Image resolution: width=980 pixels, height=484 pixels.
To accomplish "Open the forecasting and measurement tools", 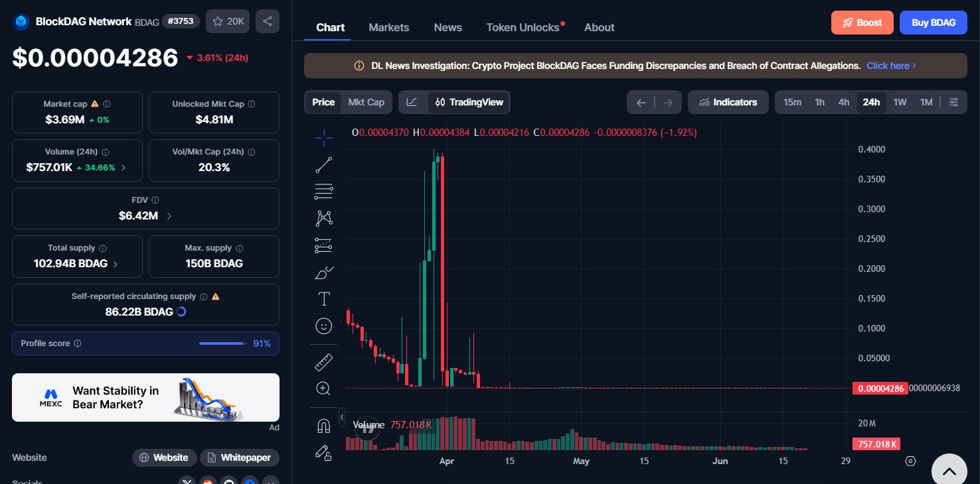I will click(x=324, y=245).
